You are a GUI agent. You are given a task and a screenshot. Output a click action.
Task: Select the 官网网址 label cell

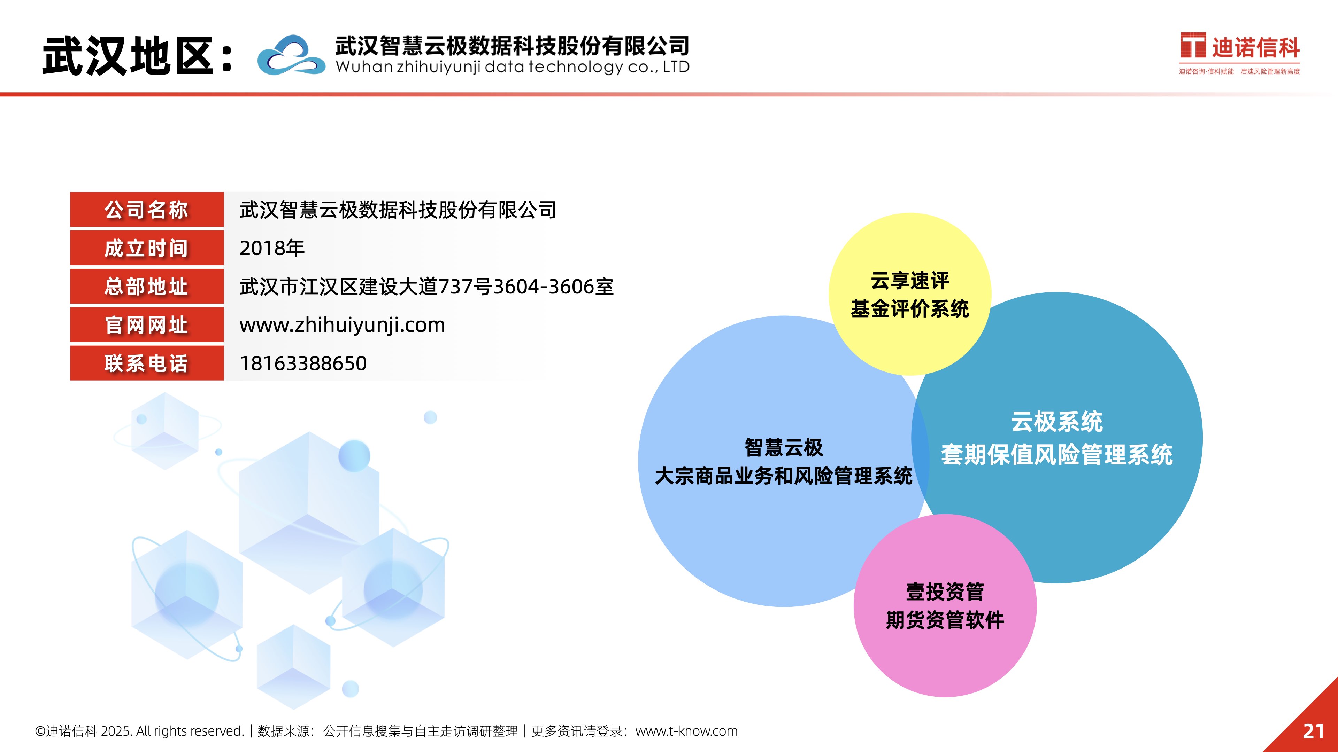(x=147, y=325)
